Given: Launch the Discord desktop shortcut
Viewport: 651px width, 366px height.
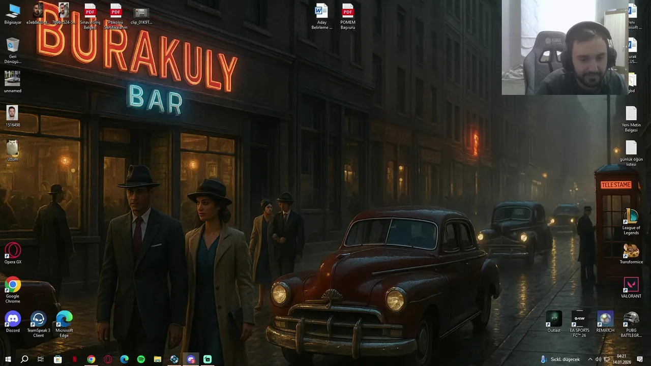Looking at the screenshot, I should [x=13, y=322].
